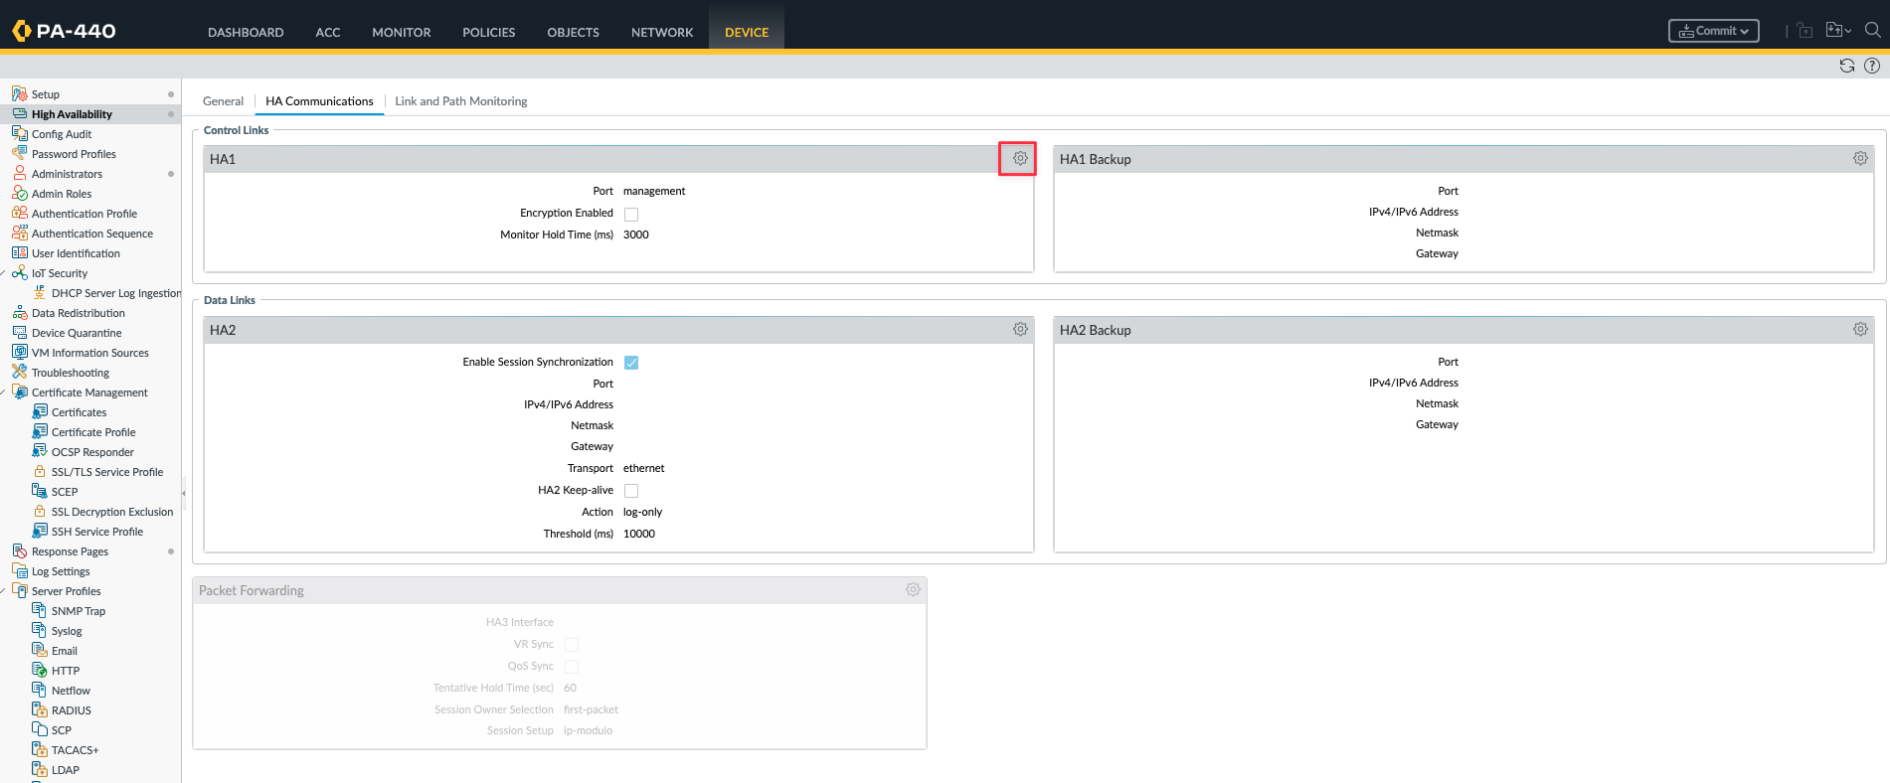Select the HA Communications tab
The height and width of the screenshot is (783, 1890).
[319, 101]
